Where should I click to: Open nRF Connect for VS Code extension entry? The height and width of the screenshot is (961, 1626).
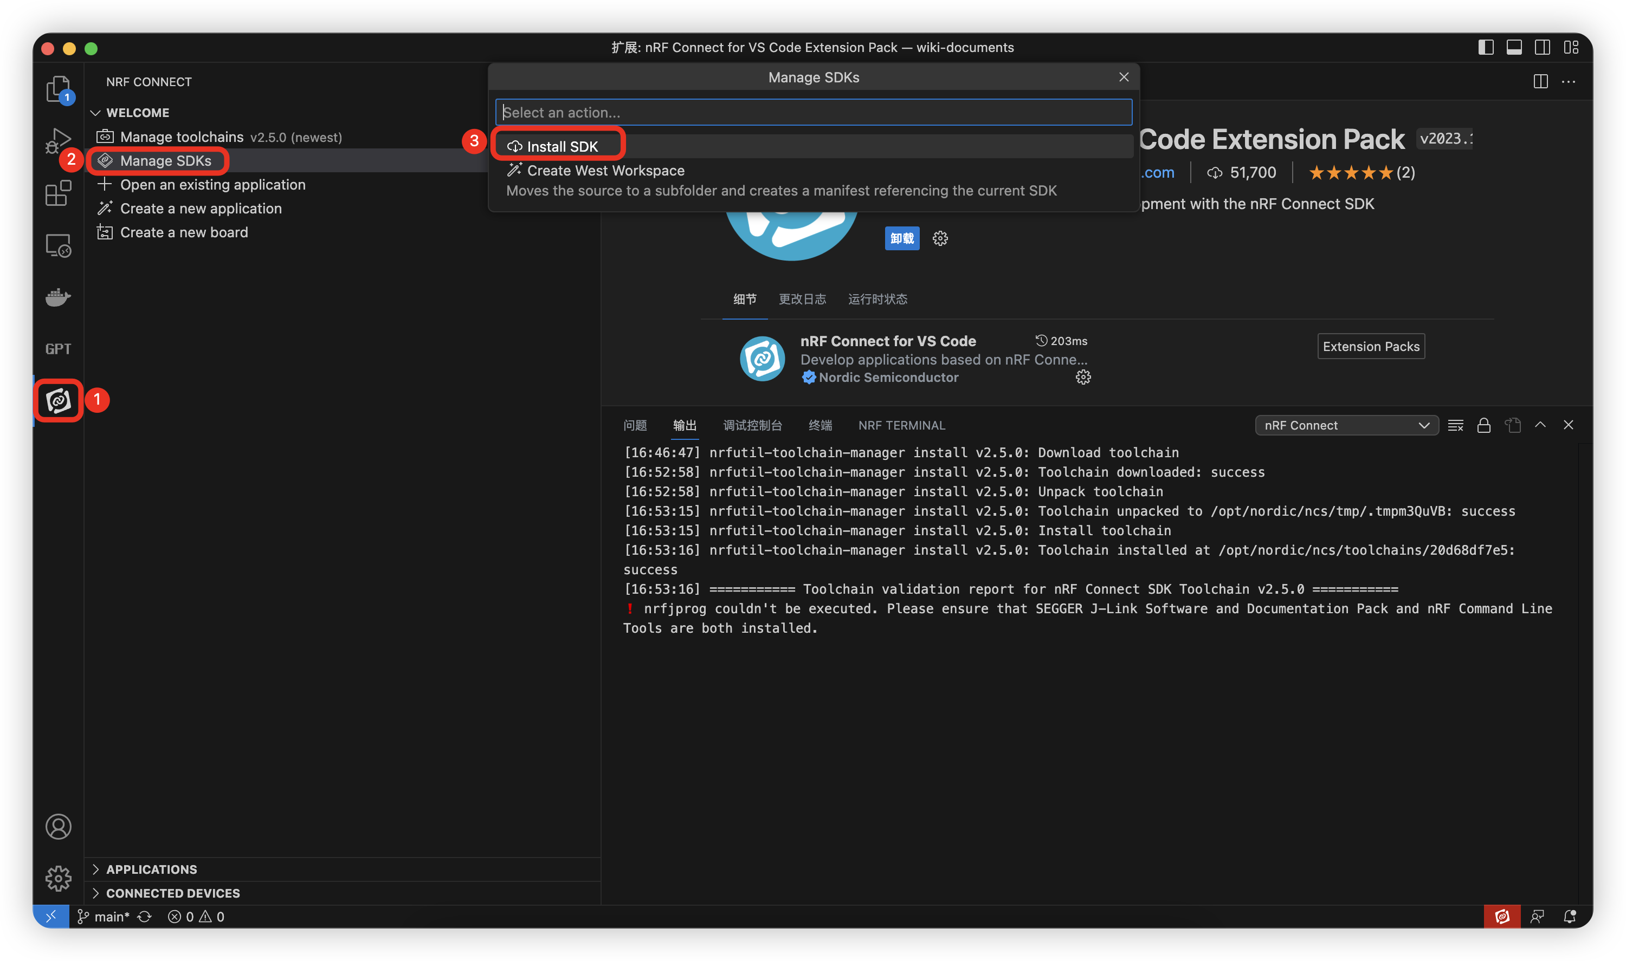tap(887, 341)
